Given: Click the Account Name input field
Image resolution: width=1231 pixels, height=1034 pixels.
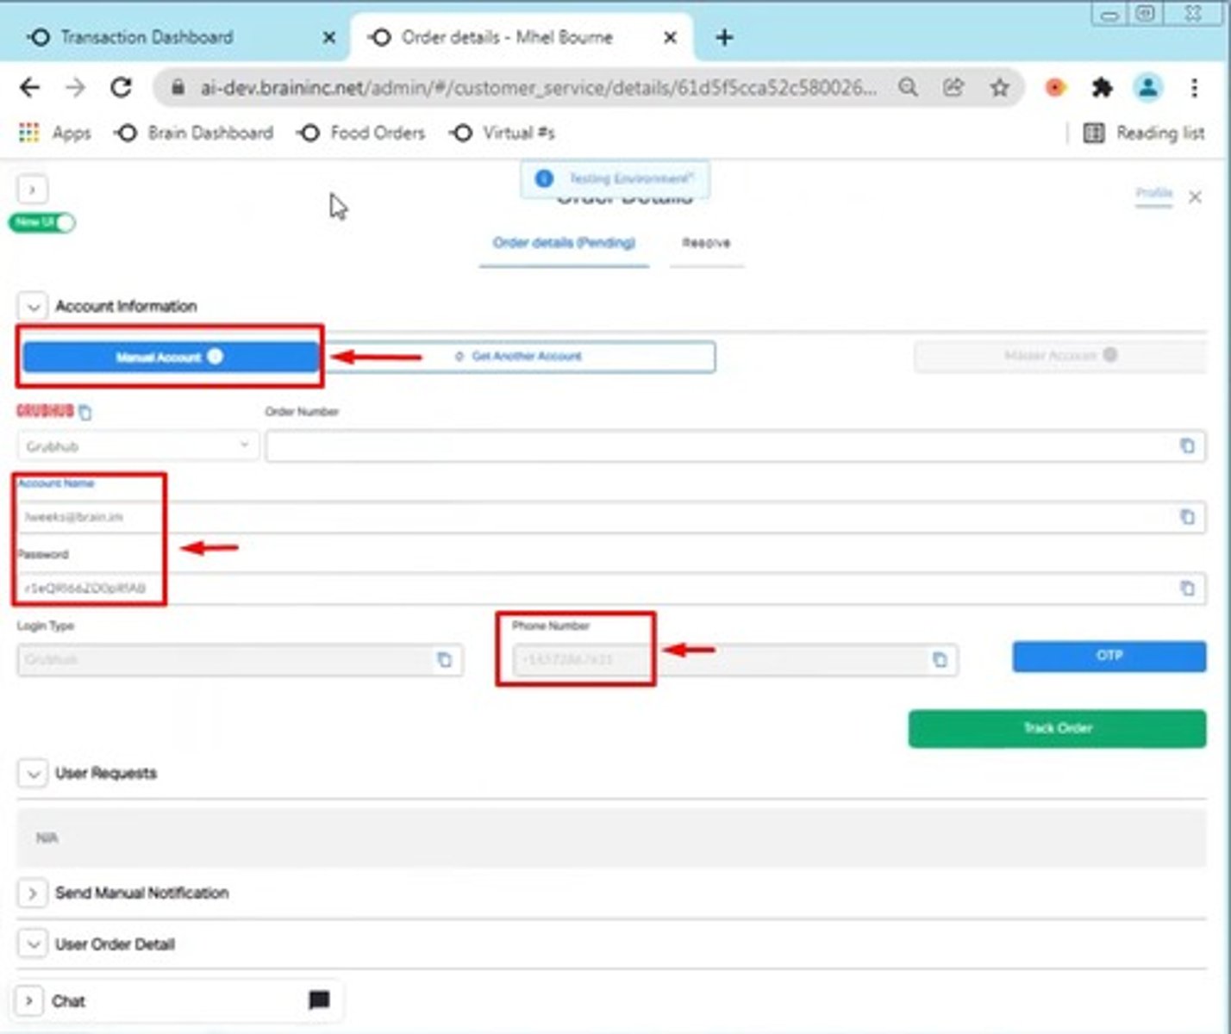Looking at the screenshot, I should click(611, 517).
